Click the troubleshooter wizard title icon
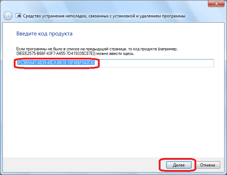The height and width of the screenshot is (175, 227). [18, 16]
